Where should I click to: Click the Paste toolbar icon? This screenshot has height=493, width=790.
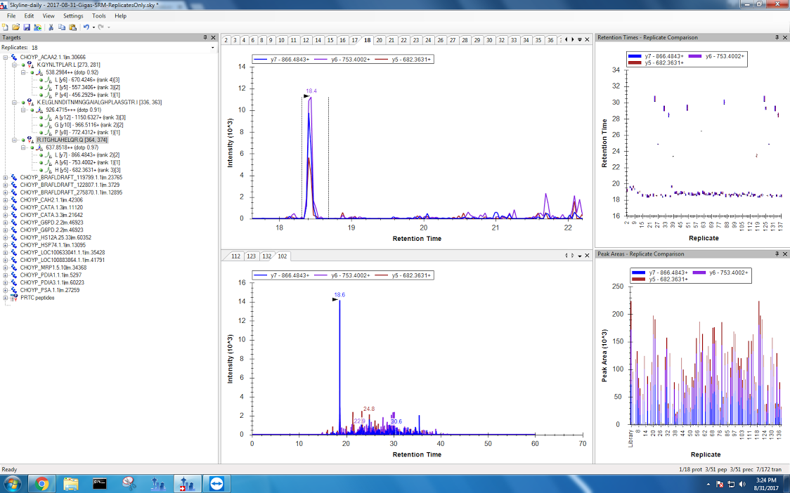tap(72, 27)
